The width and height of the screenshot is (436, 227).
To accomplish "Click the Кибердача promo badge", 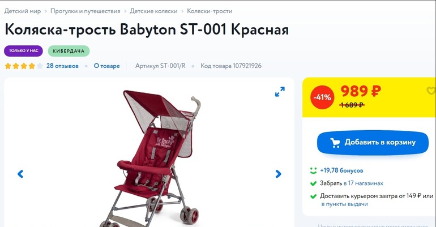I will click(69, 51).
